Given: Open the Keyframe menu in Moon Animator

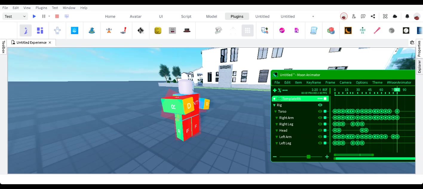Looking at the screenshot, I should (x=314, y=83).
